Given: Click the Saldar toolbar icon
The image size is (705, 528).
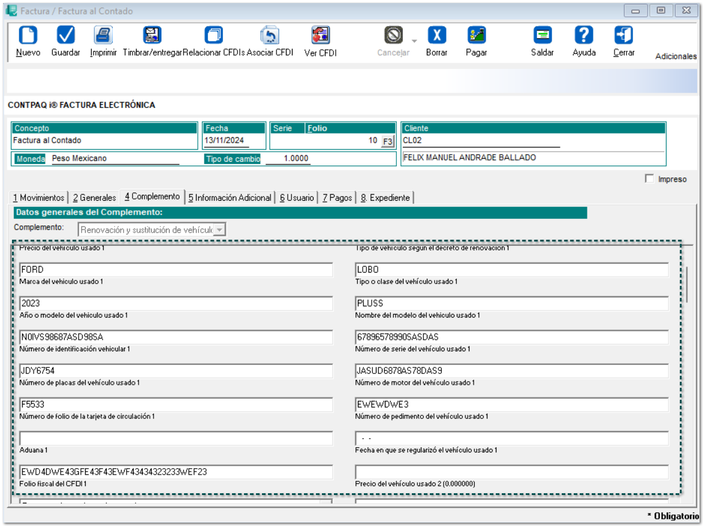Looking at the screenshot, I should [543, 36].
